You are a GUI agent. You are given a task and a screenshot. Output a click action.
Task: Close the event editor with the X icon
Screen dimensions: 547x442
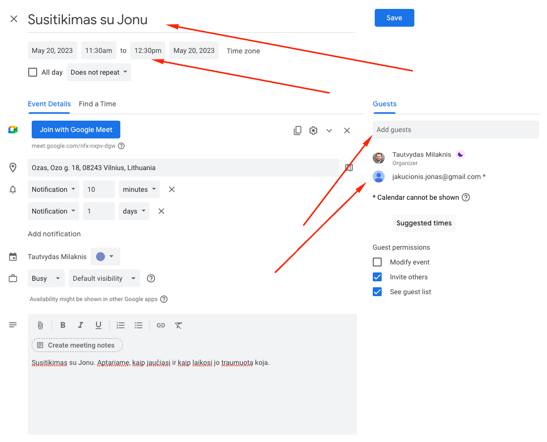click(x=13, y=19)
